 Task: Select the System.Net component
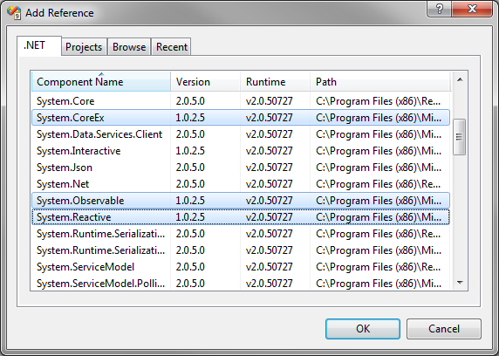click(x=241, y=184)
